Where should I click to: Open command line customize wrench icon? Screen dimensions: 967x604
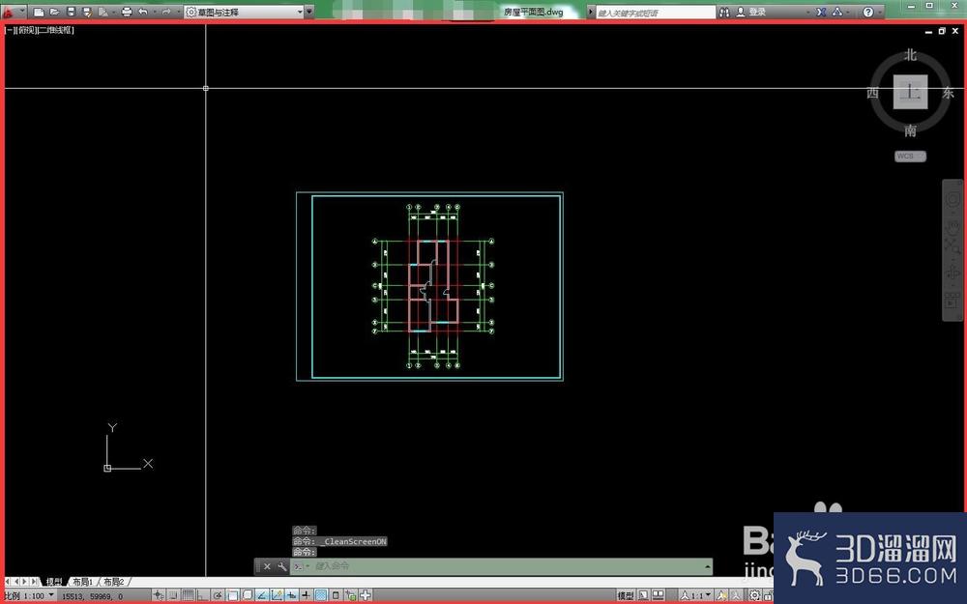pos(281,566)
